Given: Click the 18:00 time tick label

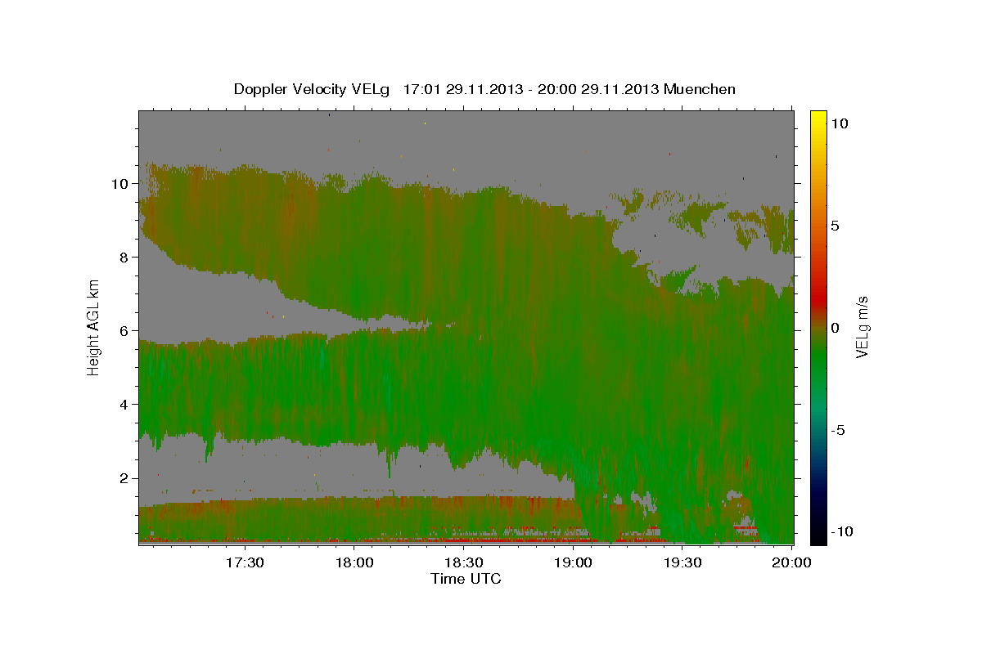Looking at the screenshot, I should pos(354,562).
